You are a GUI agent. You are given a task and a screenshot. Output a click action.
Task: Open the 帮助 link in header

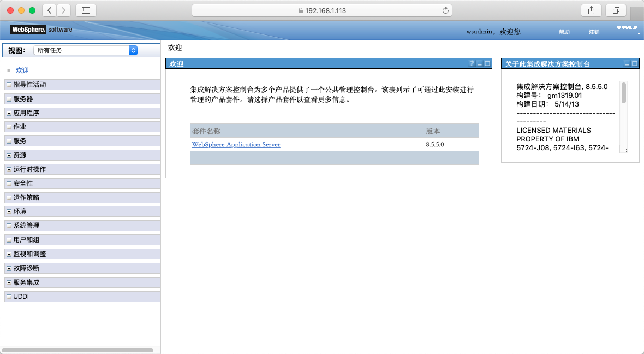564,32
